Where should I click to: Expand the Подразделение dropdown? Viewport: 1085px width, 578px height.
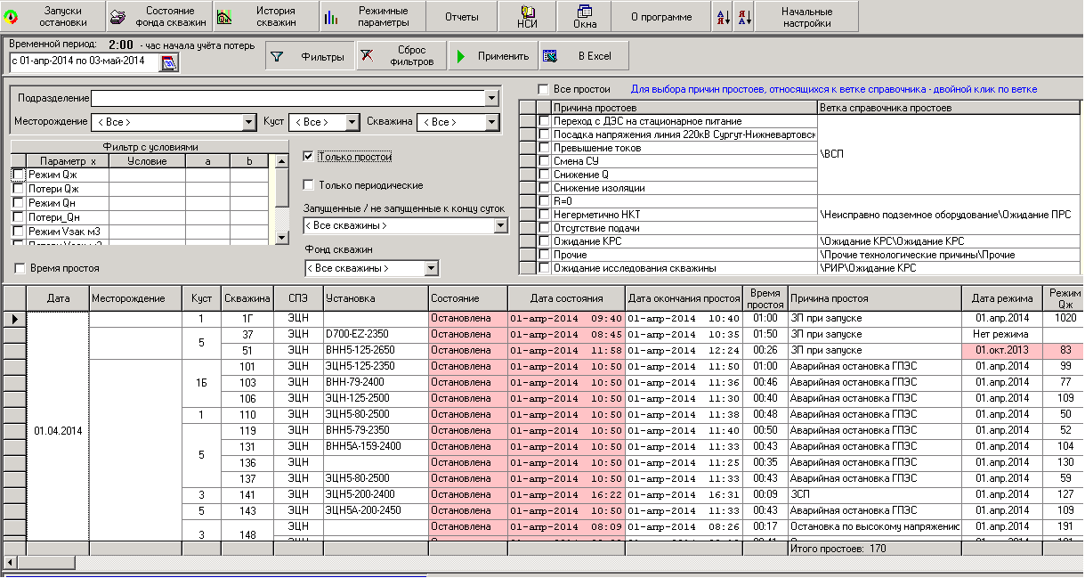(x=492, y=98)
